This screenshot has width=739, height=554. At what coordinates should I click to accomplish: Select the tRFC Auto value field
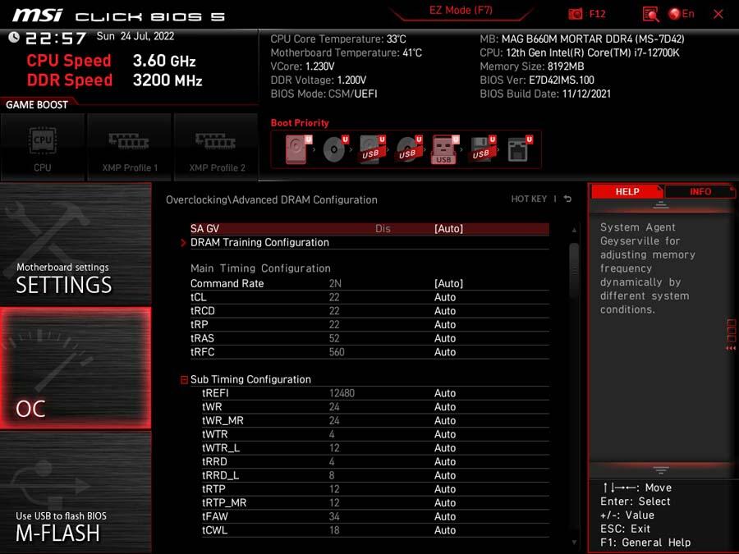coord(445,352)
